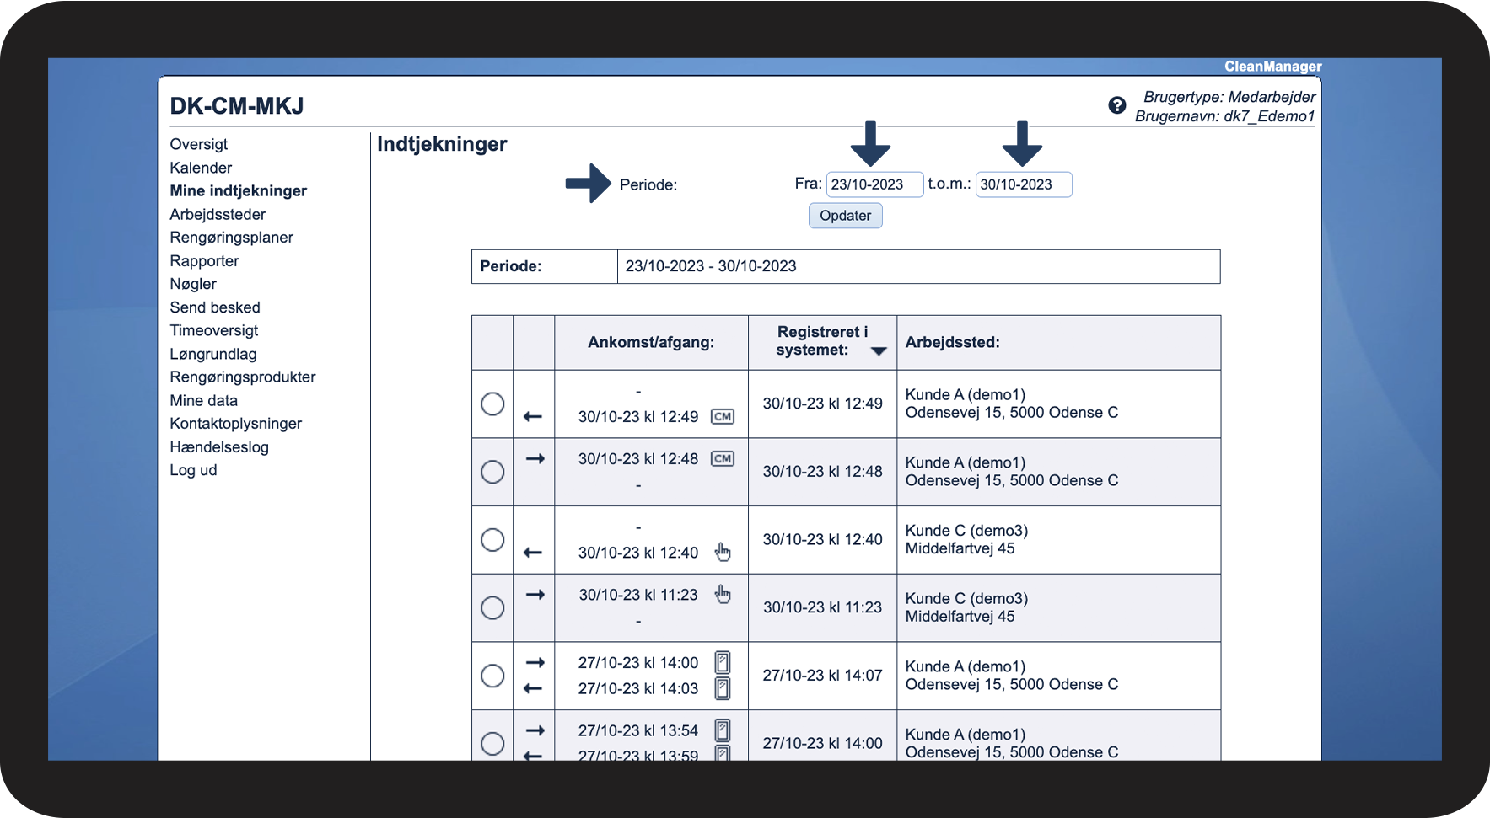
Task: Click phone icon next to 27/10-23 14:00
Action: point(723,662)
